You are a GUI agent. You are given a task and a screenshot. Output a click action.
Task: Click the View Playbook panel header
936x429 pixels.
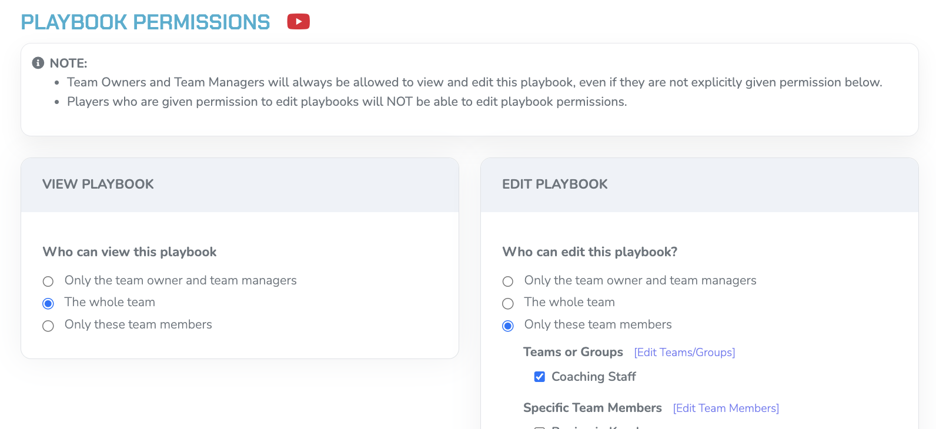point(240,185)
